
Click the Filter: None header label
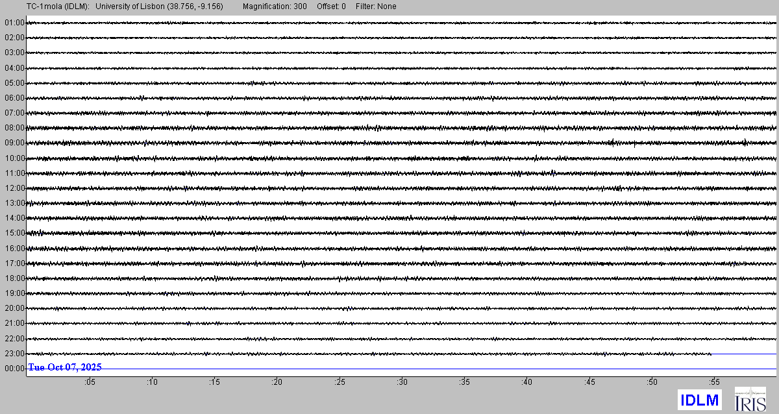pyautogui.click(x=376, y=6)
